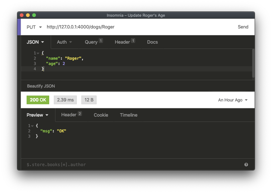The width and height of the screenshot is (272, 193).
Task: Show the response Timeline tab
Action: [x=128, y=115]
